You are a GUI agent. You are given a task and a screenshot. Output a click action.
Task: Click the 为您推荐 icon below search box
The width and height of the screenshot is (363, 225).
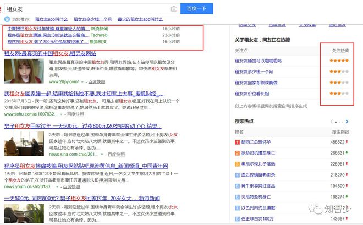(x=7, y=19)
